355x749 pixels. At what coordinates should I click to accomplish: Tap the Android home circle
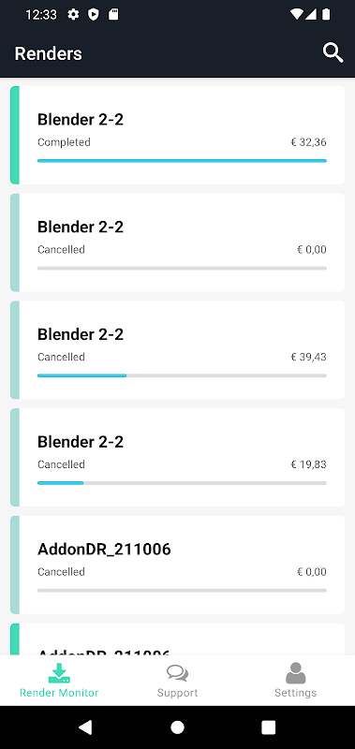(177, 727)
